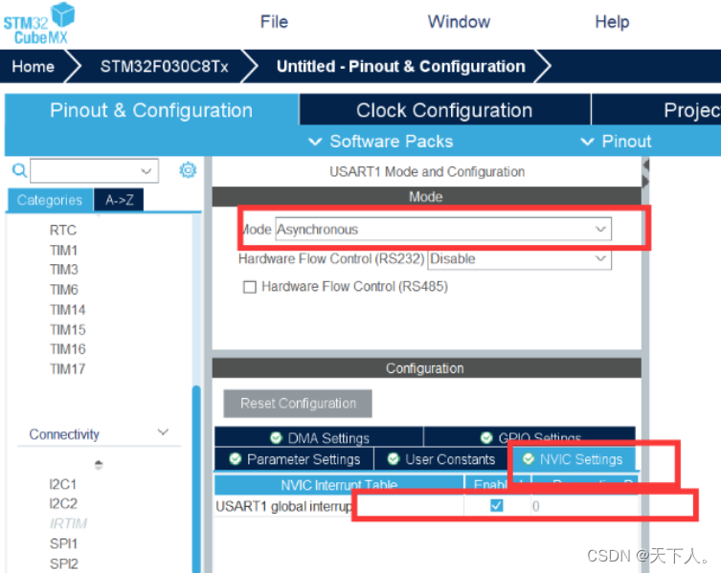Click the category list vertical scrollbar
This screenshot has height=573, width=721.
point(196,478)
